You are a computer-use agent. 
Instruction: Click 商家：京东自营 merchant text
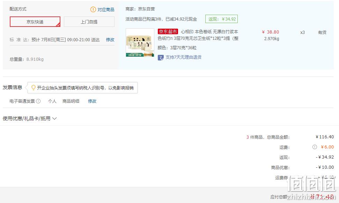pyautogui.click(x=140, y=9)
